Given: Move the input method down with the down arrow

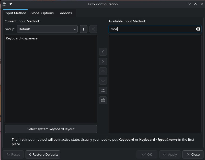Looking at the screenshot, I should tap(103, 81).
